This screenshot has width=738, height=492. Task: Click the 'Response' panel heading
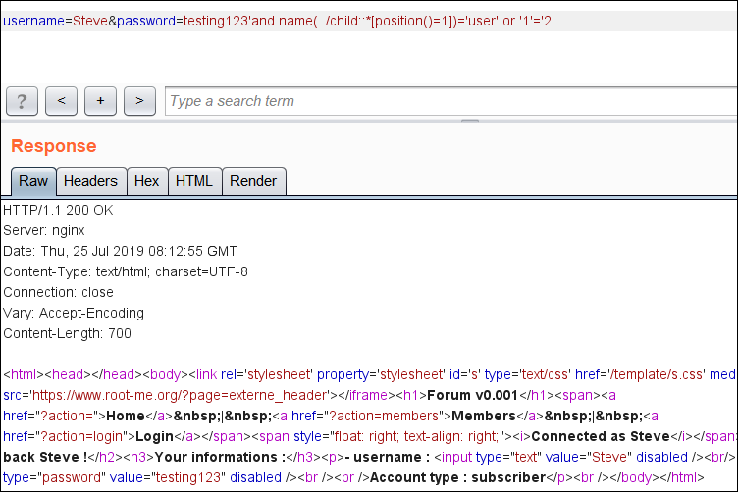click(x=54, y=146)
